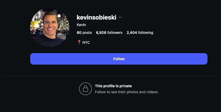The width and height of the screenshot is (221, 112).
Task: Click "Follow to see their photos and videos" text
Action: click(127, 92)
